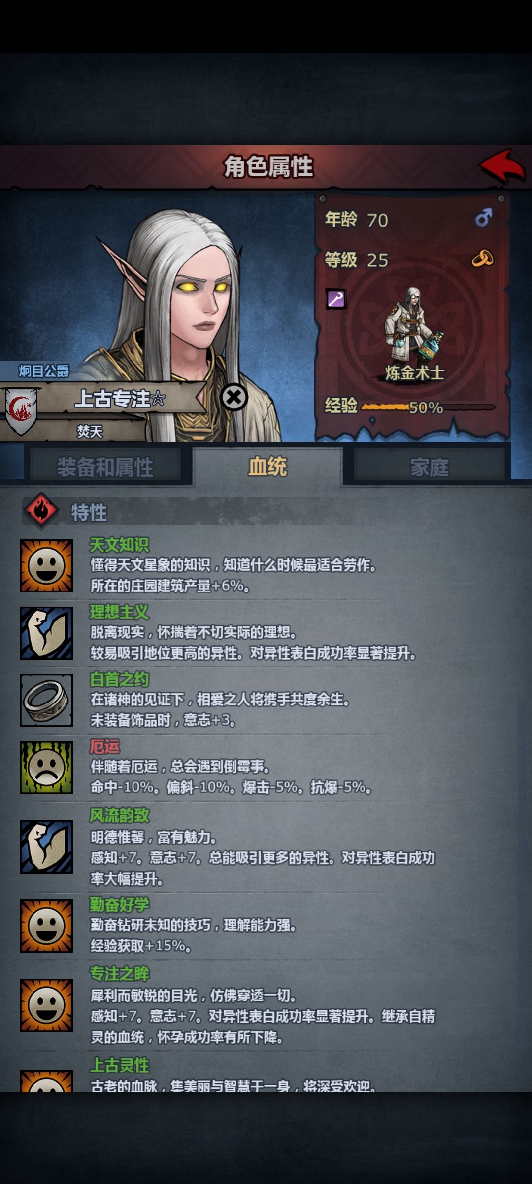532x1184 pixels.
Task: Tap the 白首之约 ring icon
Action: (x=46, y=700)
